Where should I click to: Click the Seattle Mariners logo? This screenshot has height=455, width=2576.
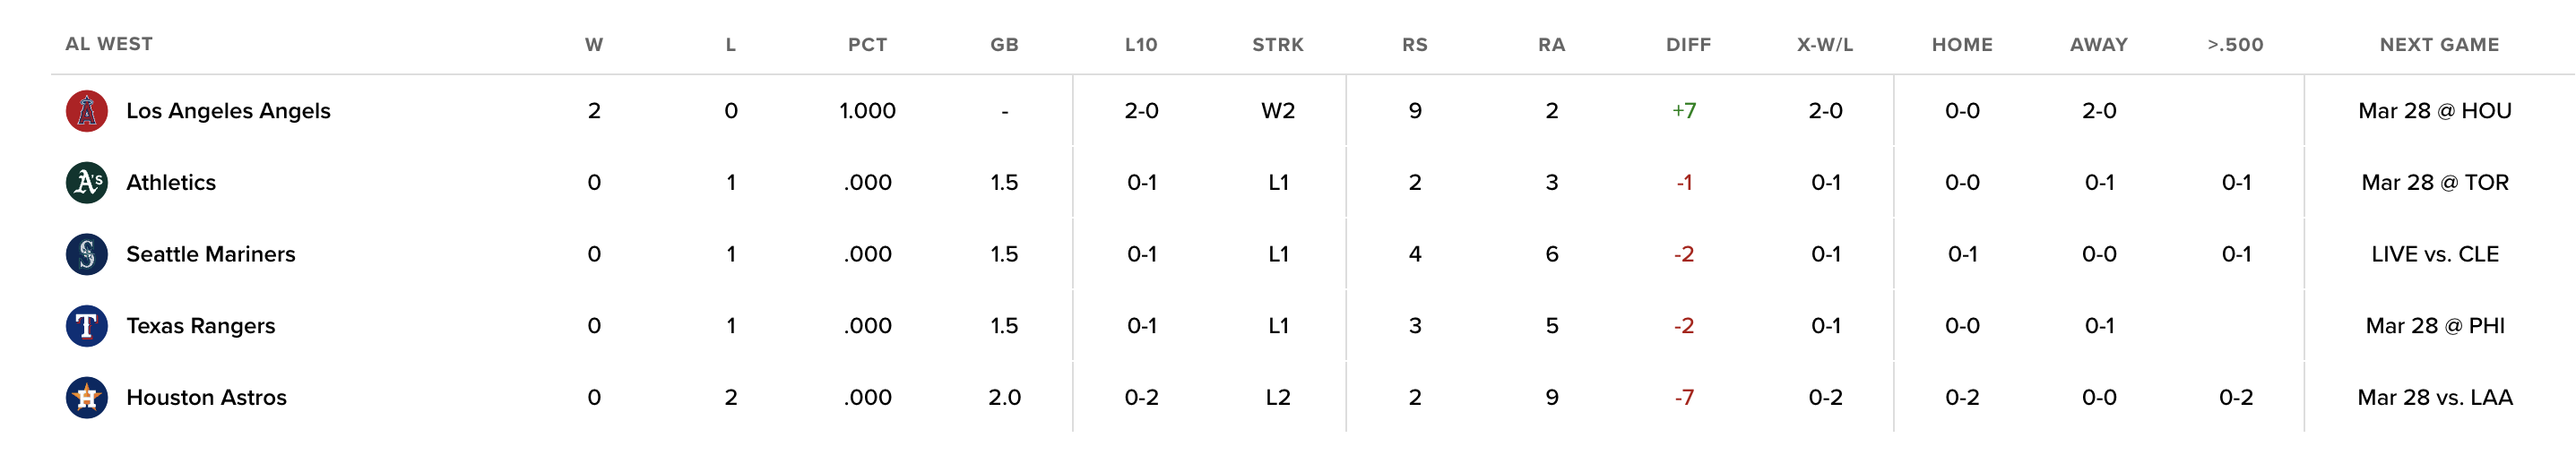(87, 254)
